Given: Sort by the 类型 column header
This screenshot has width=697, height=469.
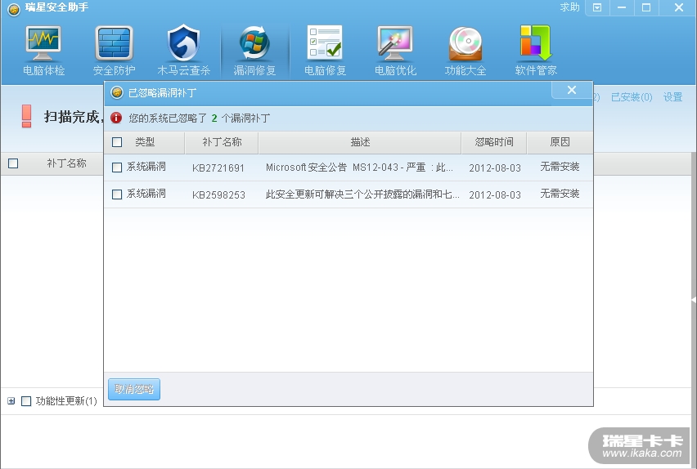Looking at the screenshot, I should pos(145,142).
